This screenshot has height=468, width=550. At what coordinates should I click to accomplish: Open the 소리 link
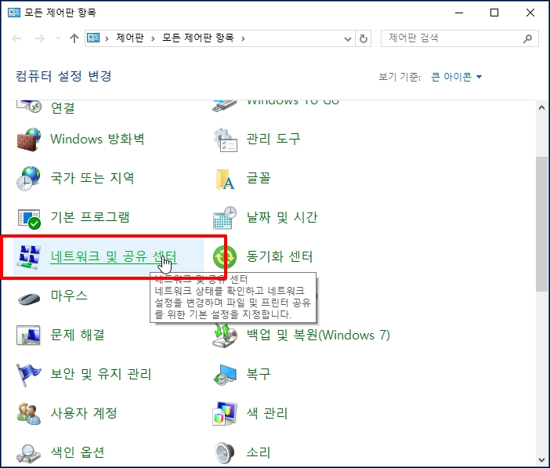tap(259, 452)
